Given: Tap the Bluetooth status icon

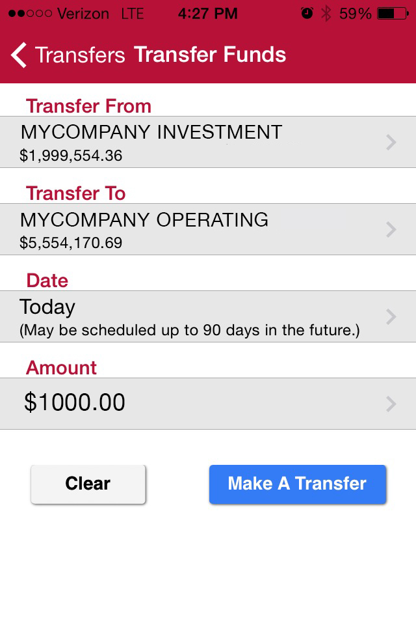Looking at the screenshot, I should tap(326, 14).
